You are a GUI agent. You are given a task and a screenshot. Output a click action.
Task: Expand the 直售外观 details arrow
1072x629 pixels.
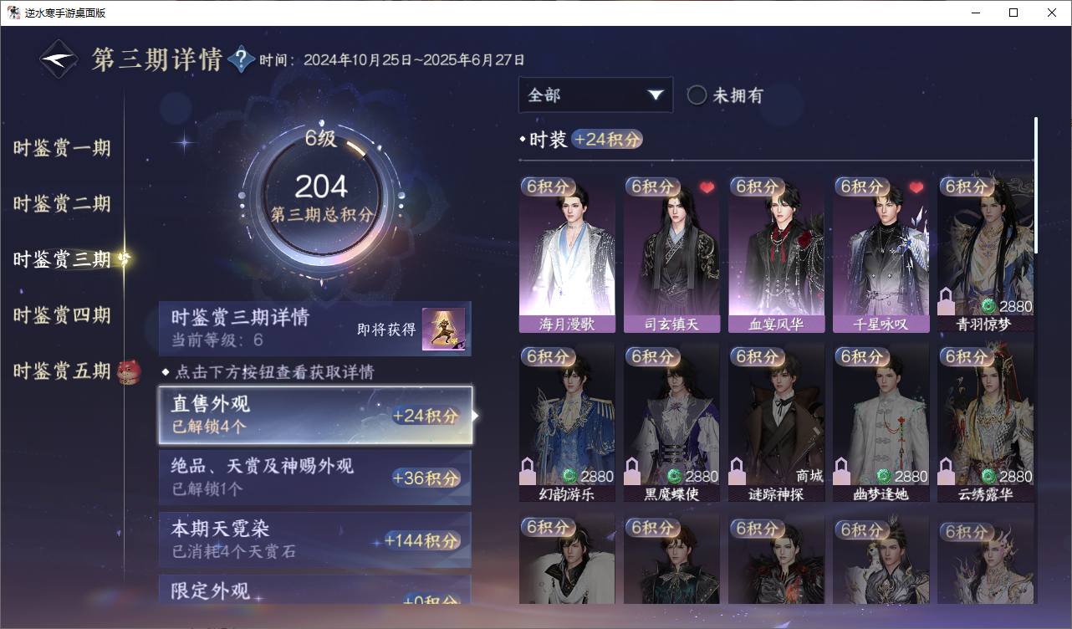pyautogui.click(x=476, y=415)
